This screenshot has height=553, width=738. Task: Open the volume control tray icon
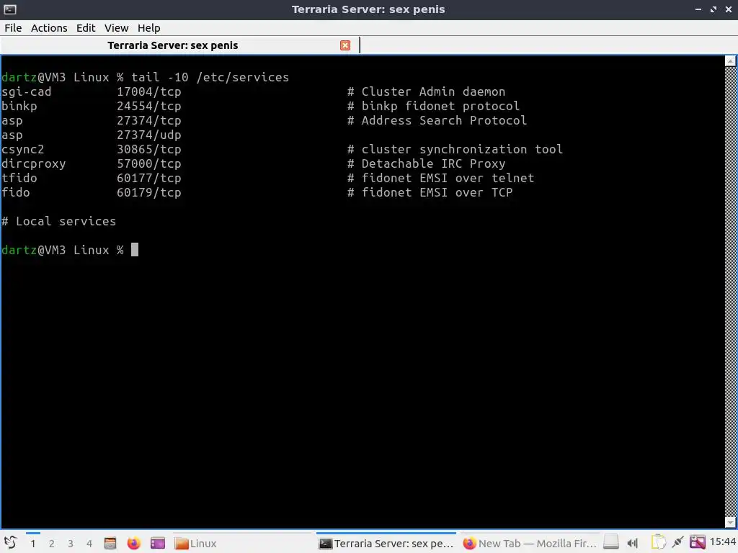click(632, 544)
